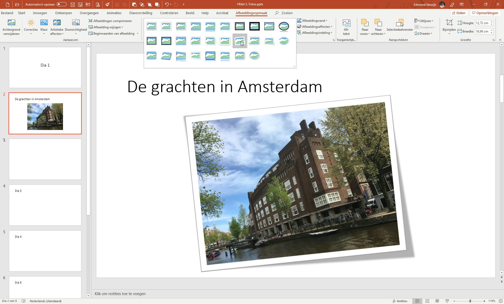The width and height of the screenshot is (504, 304).
Task: Click the undo arrow in title bar
Action: [166, 4]
